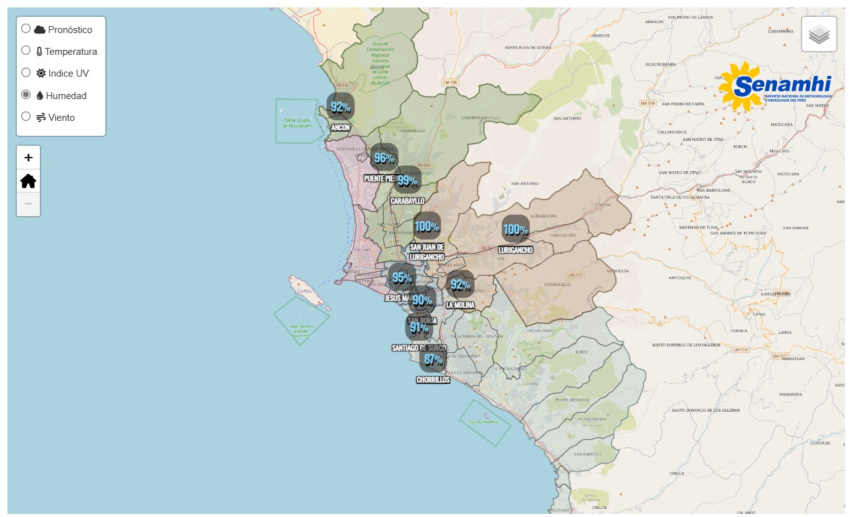Open the map layers control

819,34
